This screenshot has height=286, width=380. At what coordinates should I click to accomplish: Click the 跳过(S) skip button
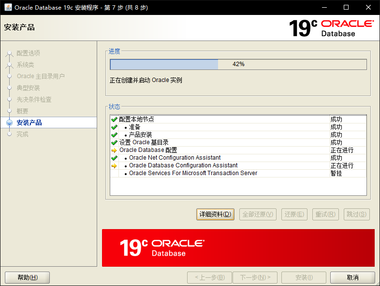point(356,214)
